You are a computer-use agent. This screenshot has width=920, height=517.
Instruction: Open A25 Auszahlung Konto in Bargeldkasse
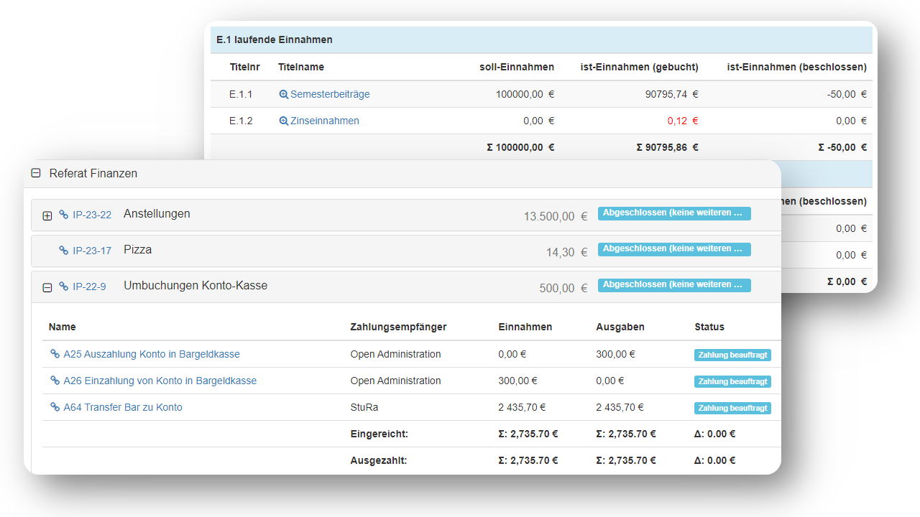coord(152,354)
